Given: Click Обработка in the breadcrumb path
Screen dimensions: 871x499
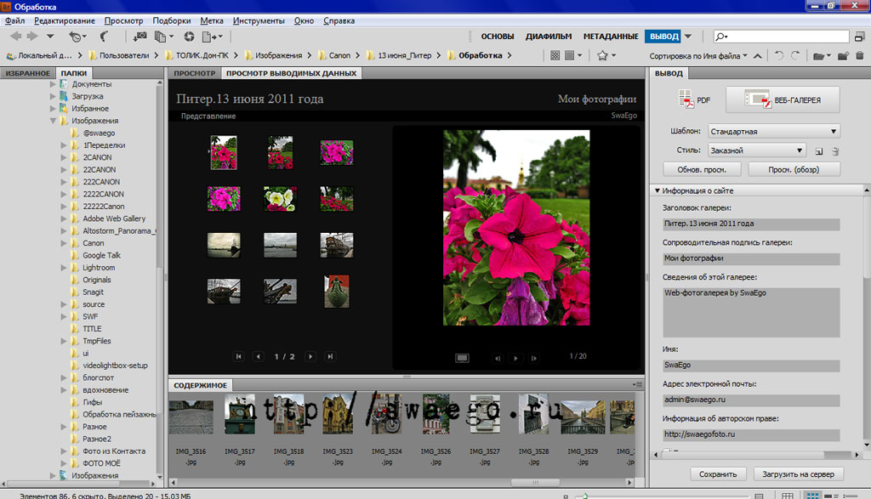Looking at the screenshot, I should [480, 55].
